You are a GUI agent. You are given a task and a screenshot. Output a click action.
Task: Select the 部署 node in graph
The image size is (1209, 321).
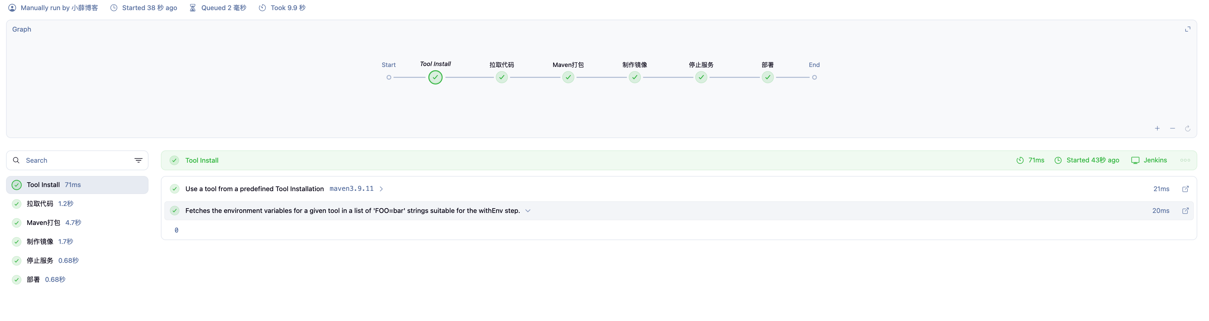tap(768, 77)
